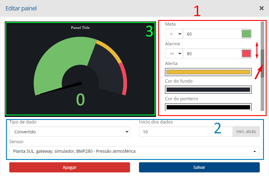
Task: Open the Sensor selection dropdown
Action: 134,151
